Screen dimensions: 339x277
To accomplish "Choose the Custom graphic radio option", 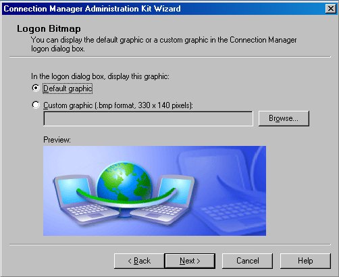I will tap(36, 105).
